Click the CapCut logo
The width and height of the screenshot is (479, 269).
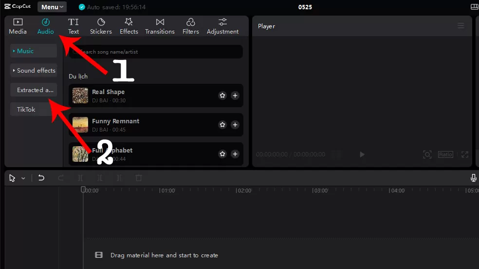tap(18, 6)
